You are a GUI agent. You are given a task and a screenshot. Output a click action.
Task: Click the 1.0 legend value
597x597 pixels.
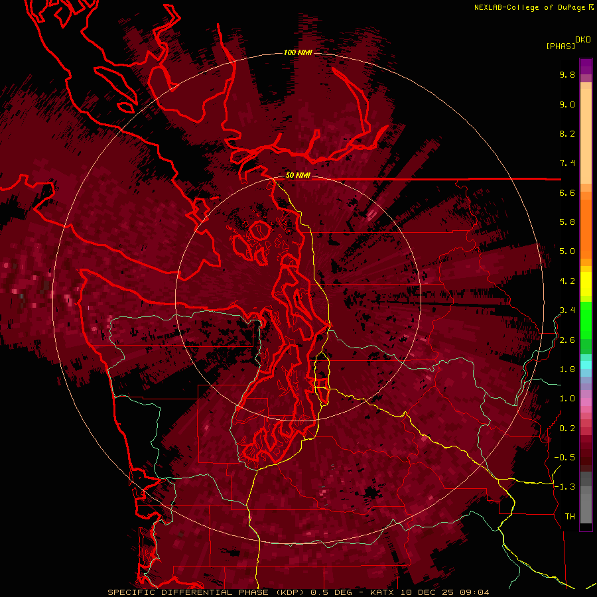point(567,399)
